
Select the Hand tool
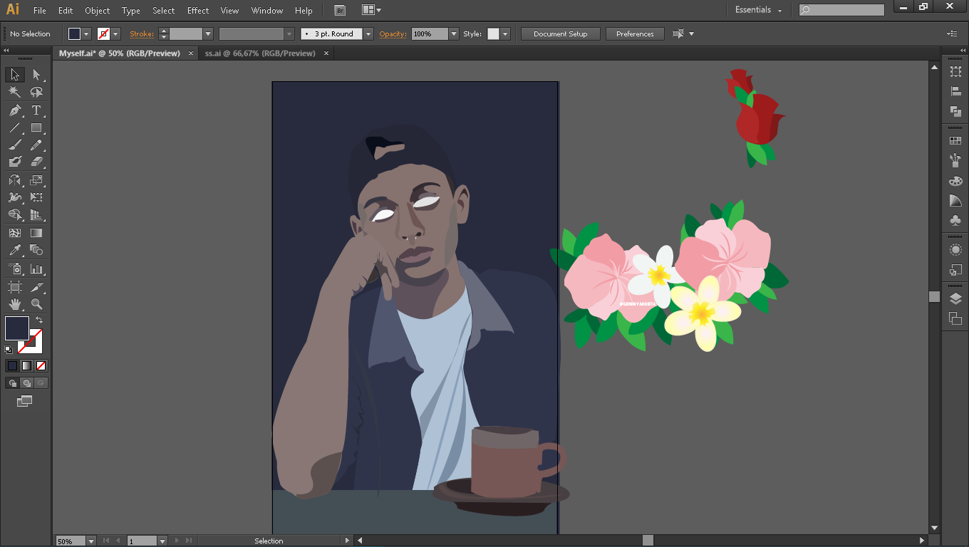pyautogui.click(x=14, y=304)
